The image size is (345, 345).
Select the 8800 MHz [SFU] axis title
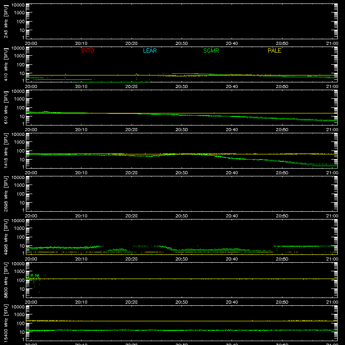pos(6,280)
